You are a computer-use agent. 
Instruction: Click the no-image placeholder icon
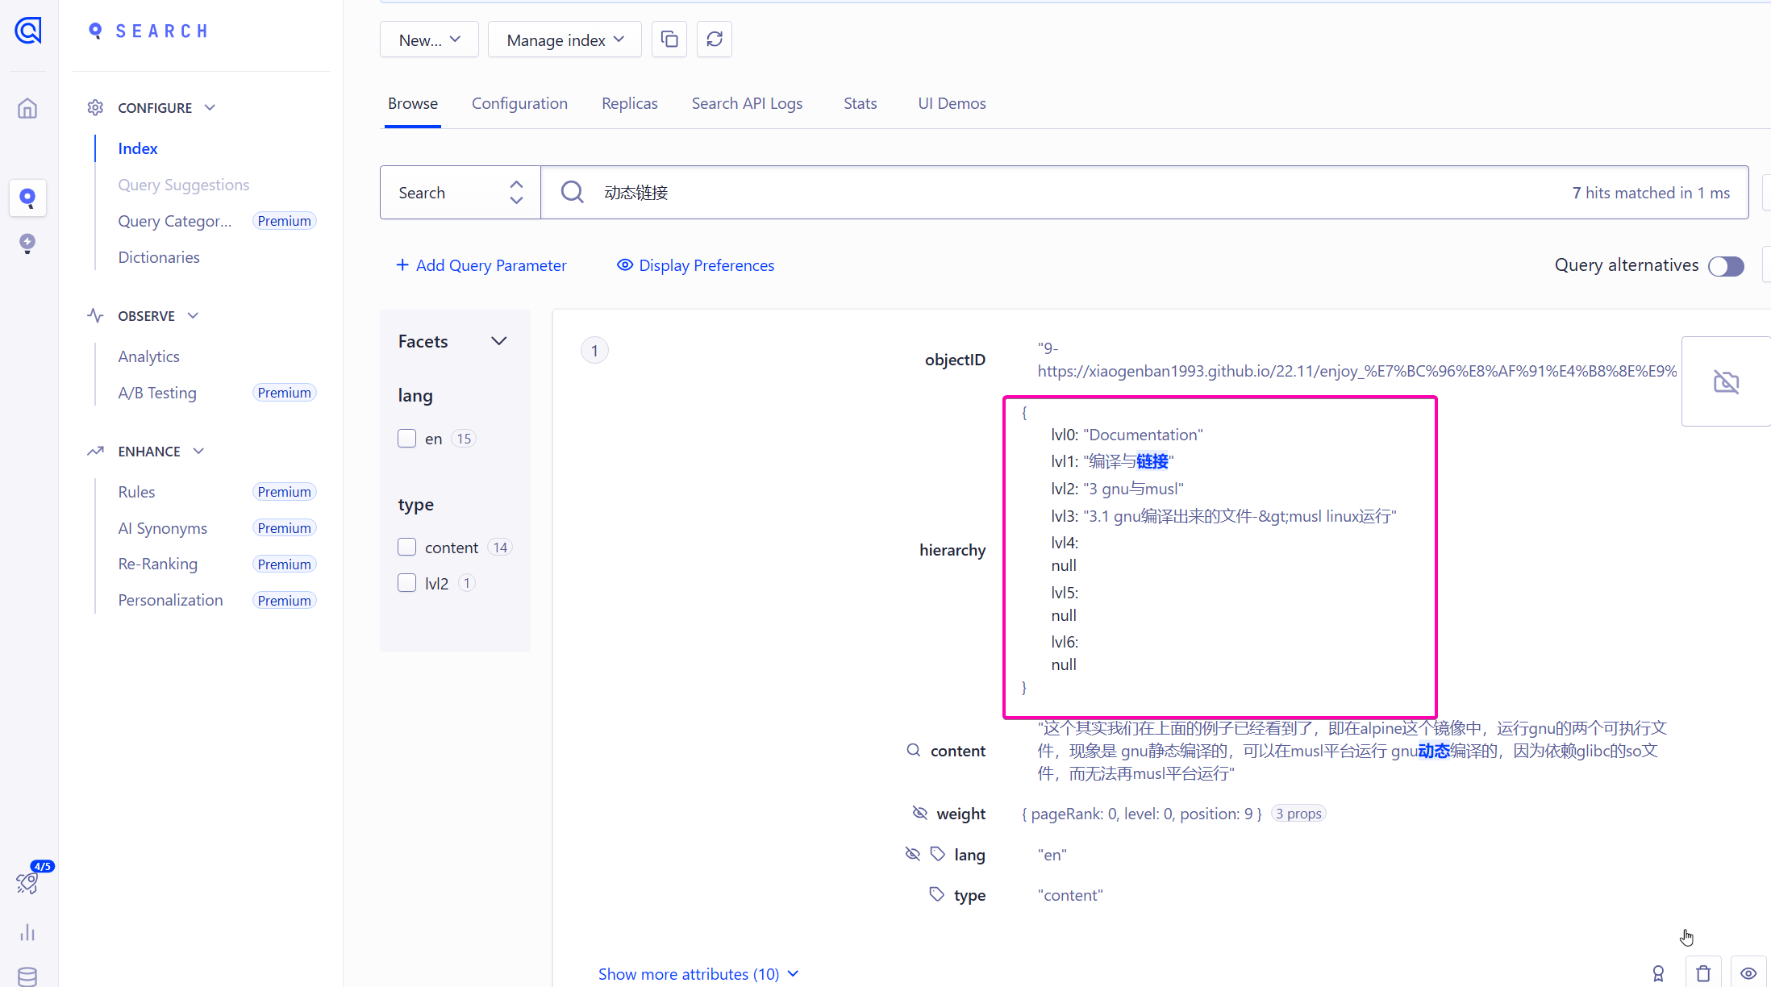pos(1726,381)
